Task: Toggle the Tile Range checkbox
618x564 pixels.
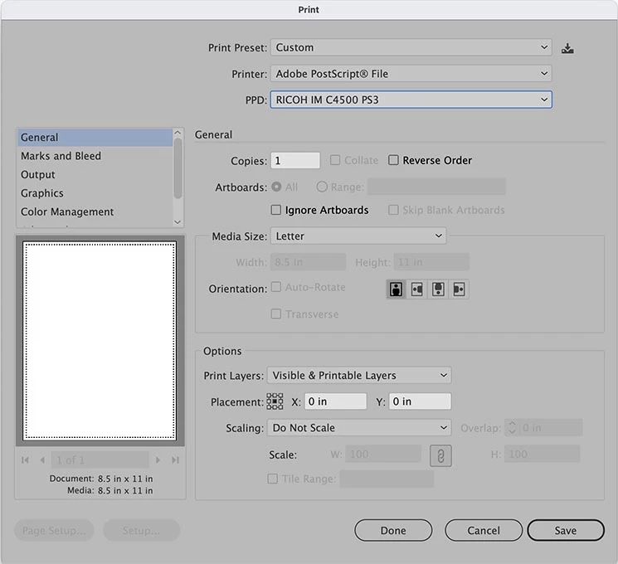Action: pos(272,479)
